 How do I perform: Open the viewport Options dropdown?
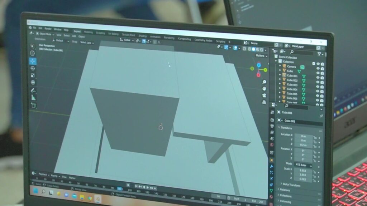point(261,55)
